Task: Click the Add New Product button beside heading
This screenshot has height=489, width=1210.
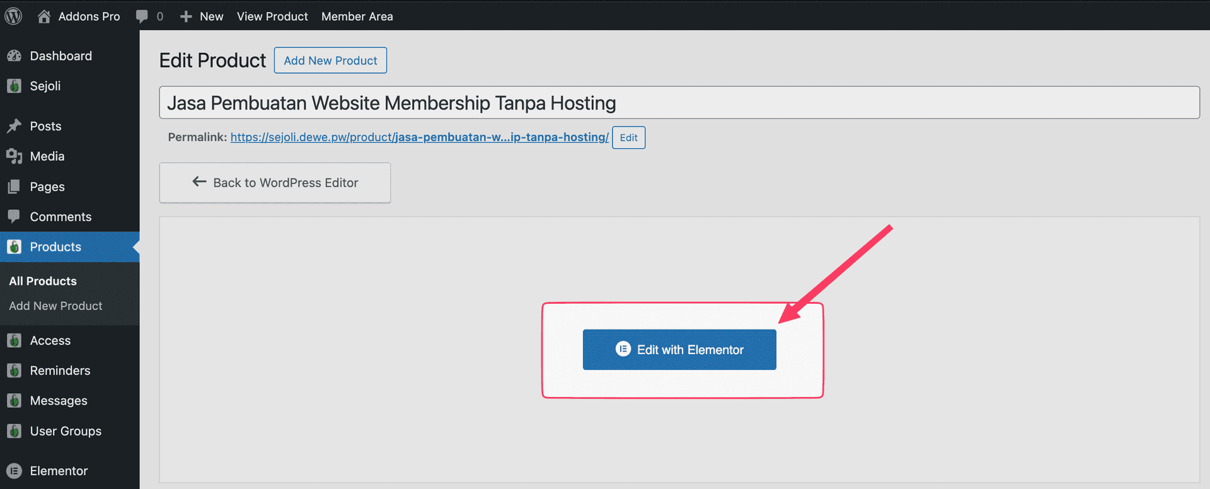Action: click(330, 60)
